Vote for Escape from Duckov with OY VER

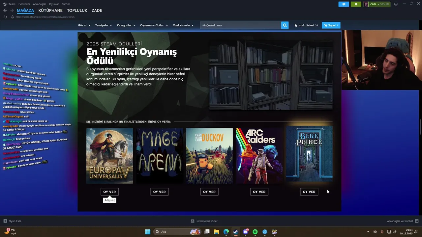coord(209,192)
